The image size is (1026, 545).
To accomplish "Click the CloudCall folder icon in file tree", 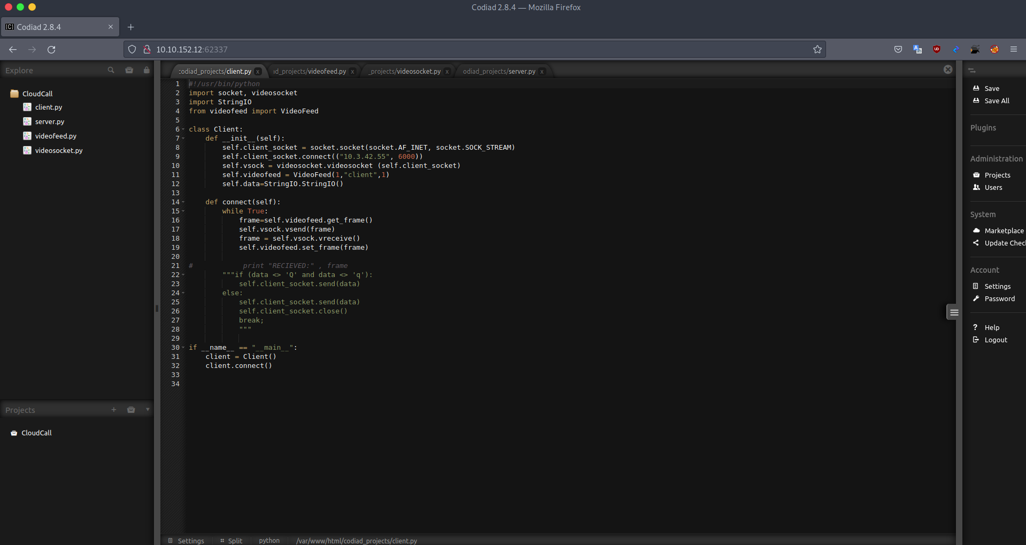I will pyautogui.click(x=14, y=94).
